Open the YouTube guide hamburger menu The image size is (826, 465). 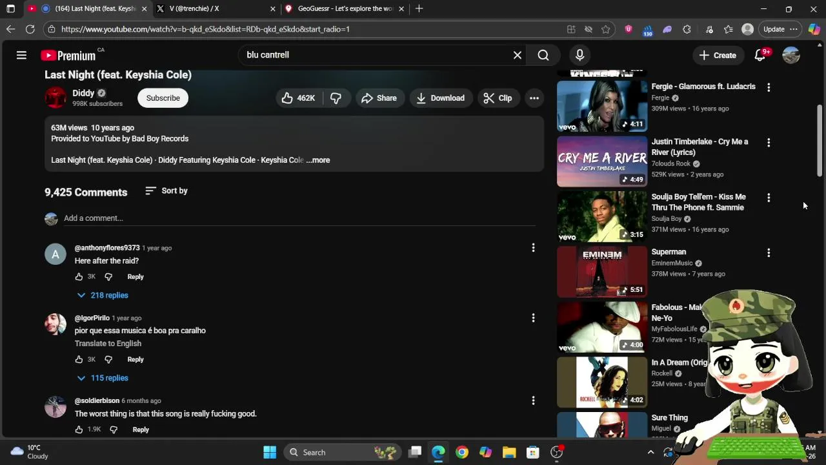coord(21,56)
